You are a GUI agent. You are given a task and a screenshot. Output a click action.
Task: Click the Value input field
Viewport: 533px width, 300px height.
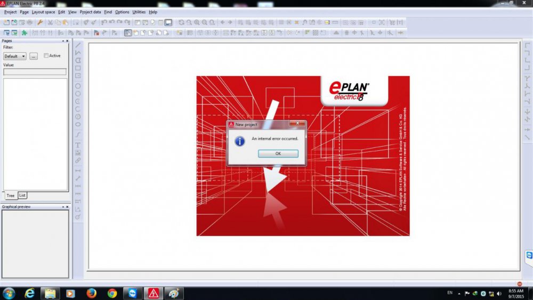35,71
